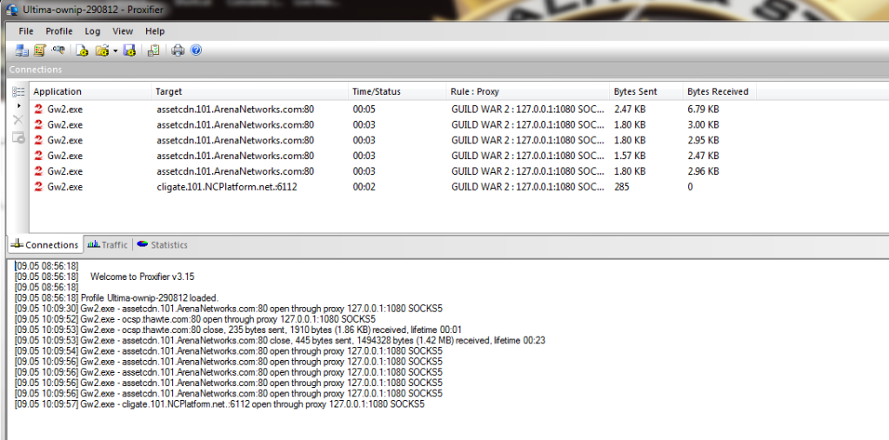This screenshot has height=440, width=889.
Task: Sort by Target column header
Action: [x=250, y=91]
